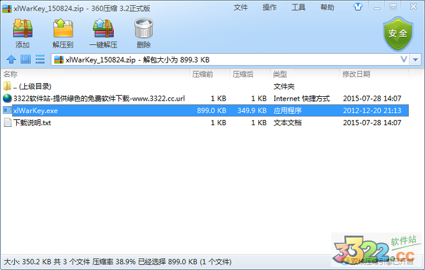Sort by 压缩后 column header
This screenshot has width=425, height=270.
point(243,74)
